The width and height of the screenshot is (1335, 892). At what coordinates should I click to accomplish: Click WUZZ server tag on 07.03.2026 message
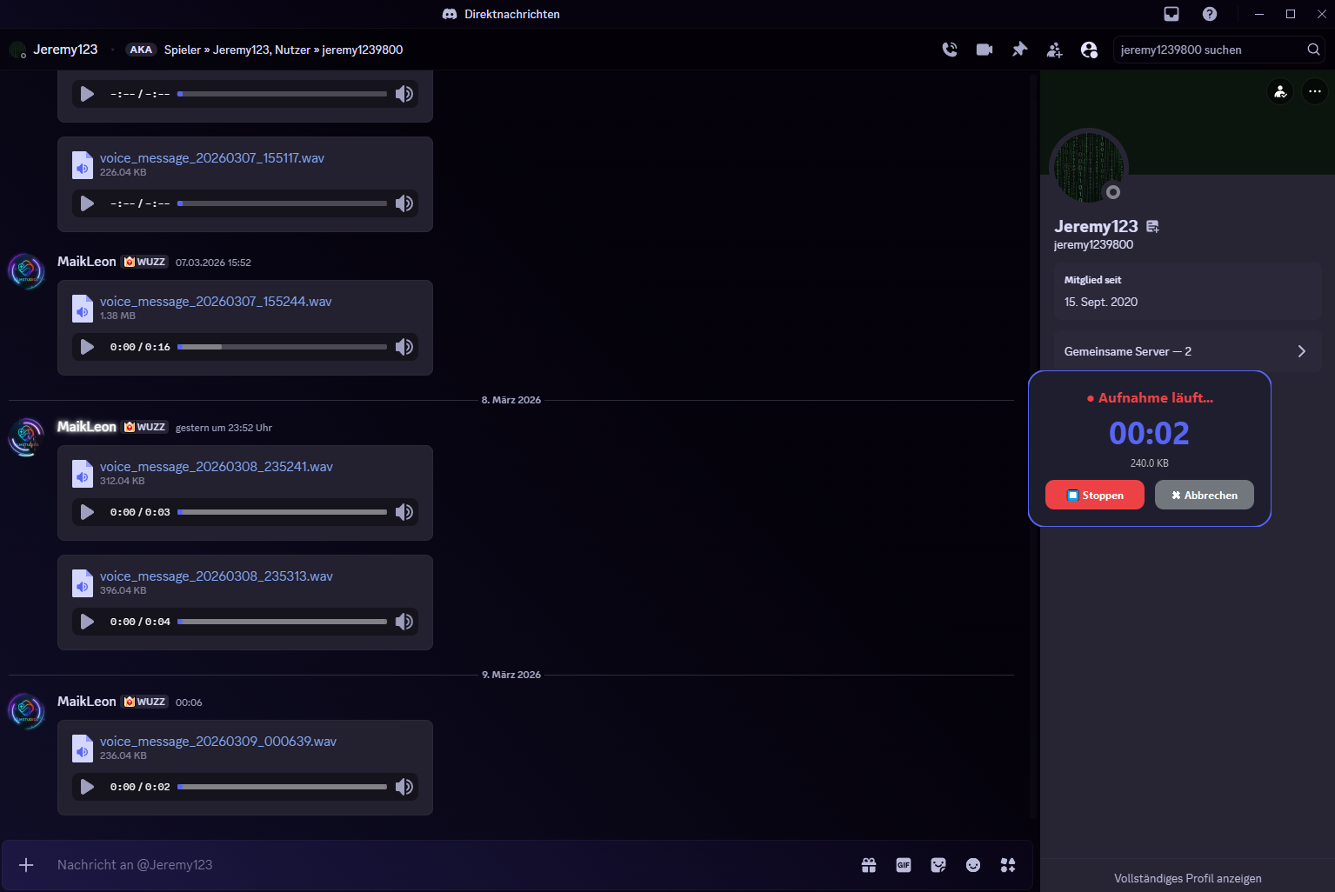pyautogui.click(x=144, y=262)
